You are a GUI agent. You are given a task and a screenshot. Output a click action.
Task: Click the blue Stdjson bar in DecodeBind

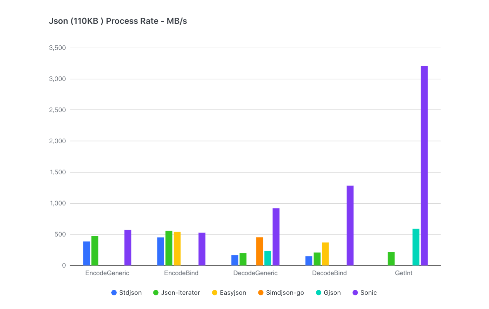309,261
